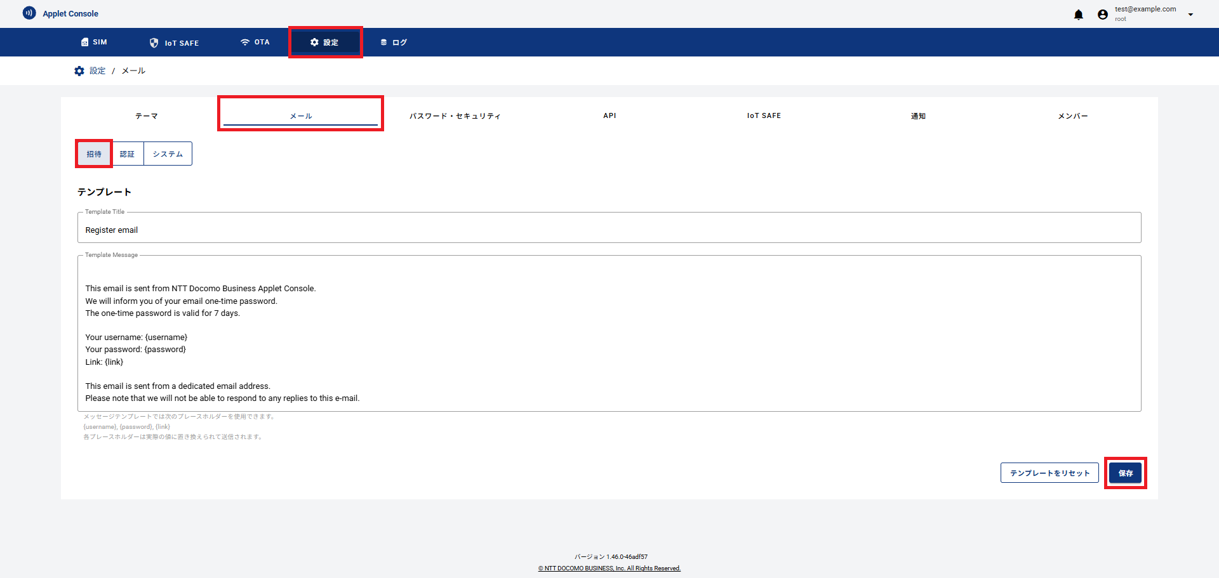
Task: Click the Template Title input field
Action: pos(608,230)
